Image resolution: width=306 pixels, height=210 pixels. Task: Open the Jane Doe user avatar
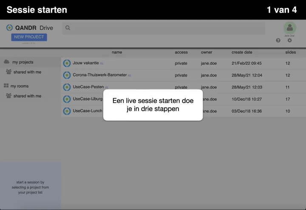point(289,28)
